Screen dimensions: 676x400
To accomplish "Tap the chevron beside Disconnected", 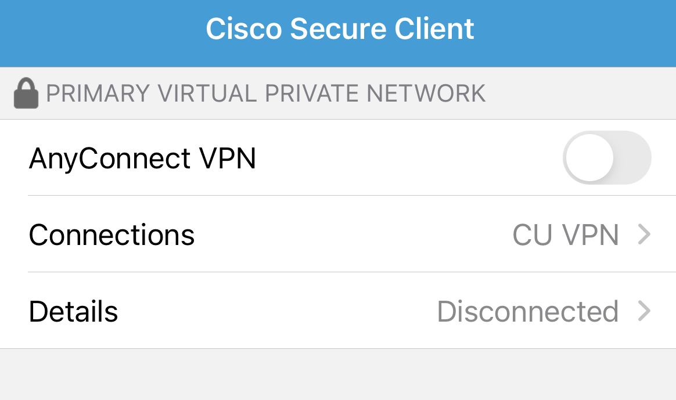I will coord(643,311).
